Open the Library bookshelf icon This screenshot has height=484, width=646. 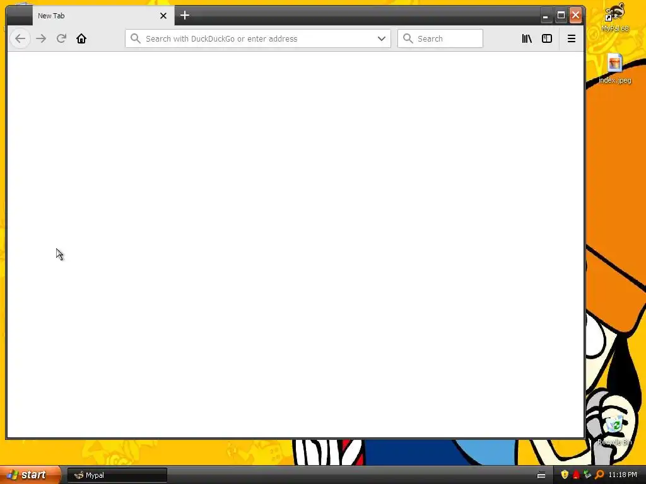tap(527, 38)
